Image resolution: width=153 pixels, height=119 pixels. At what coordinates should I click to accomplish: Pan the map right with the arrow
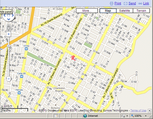click(x=13, y=16)
